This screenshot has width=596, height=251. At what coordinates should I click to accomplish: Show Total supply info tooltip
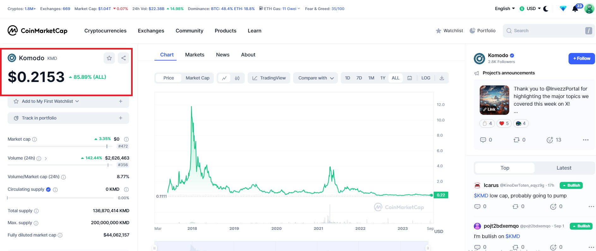point(36,211)
